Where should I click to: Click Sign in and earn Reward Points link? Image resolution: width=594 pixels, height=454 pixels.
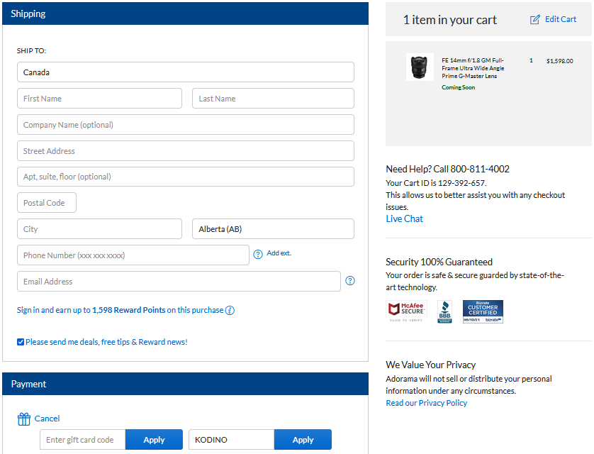click(120, 310)
